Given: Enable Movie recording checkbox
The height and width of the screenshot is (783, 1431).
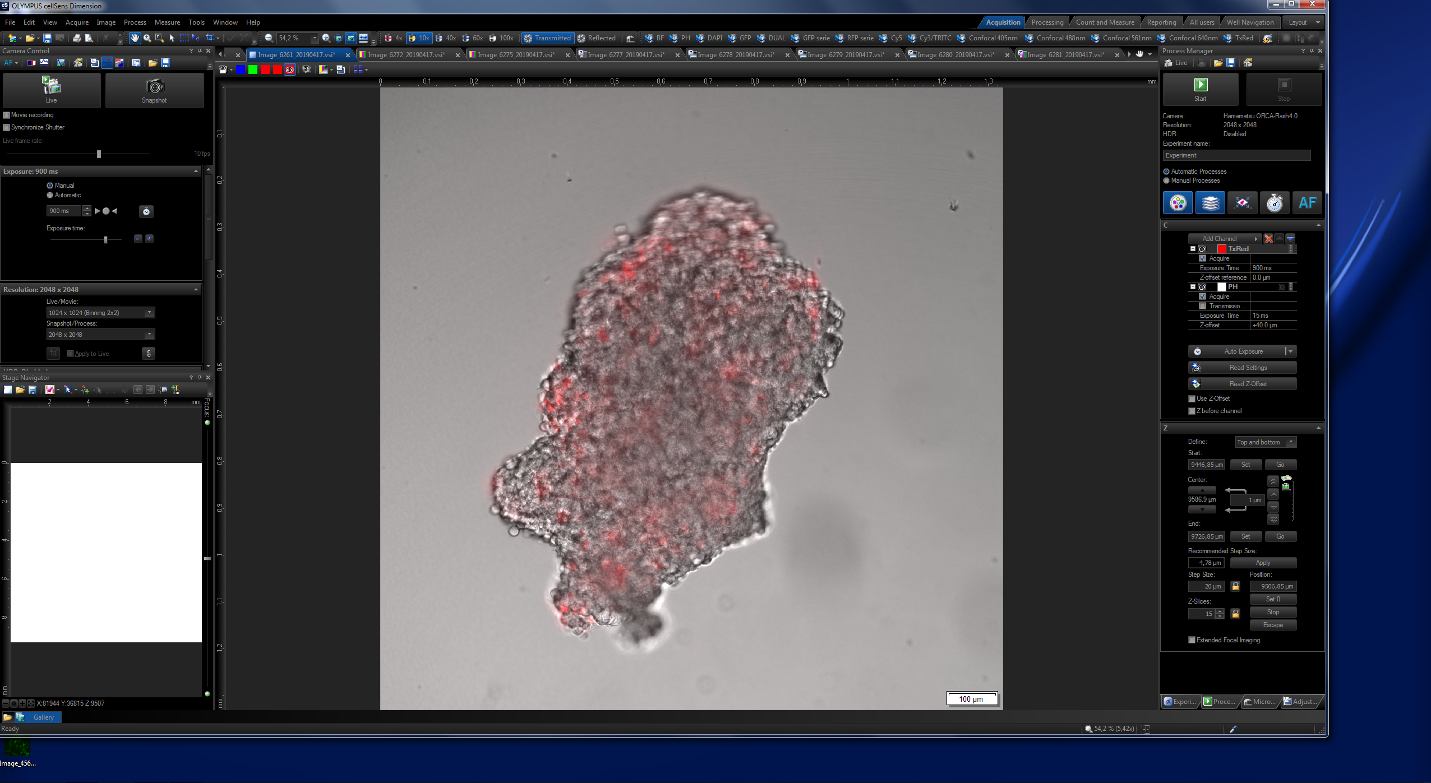Looking at the screenshot, I should tap(7, 115).
